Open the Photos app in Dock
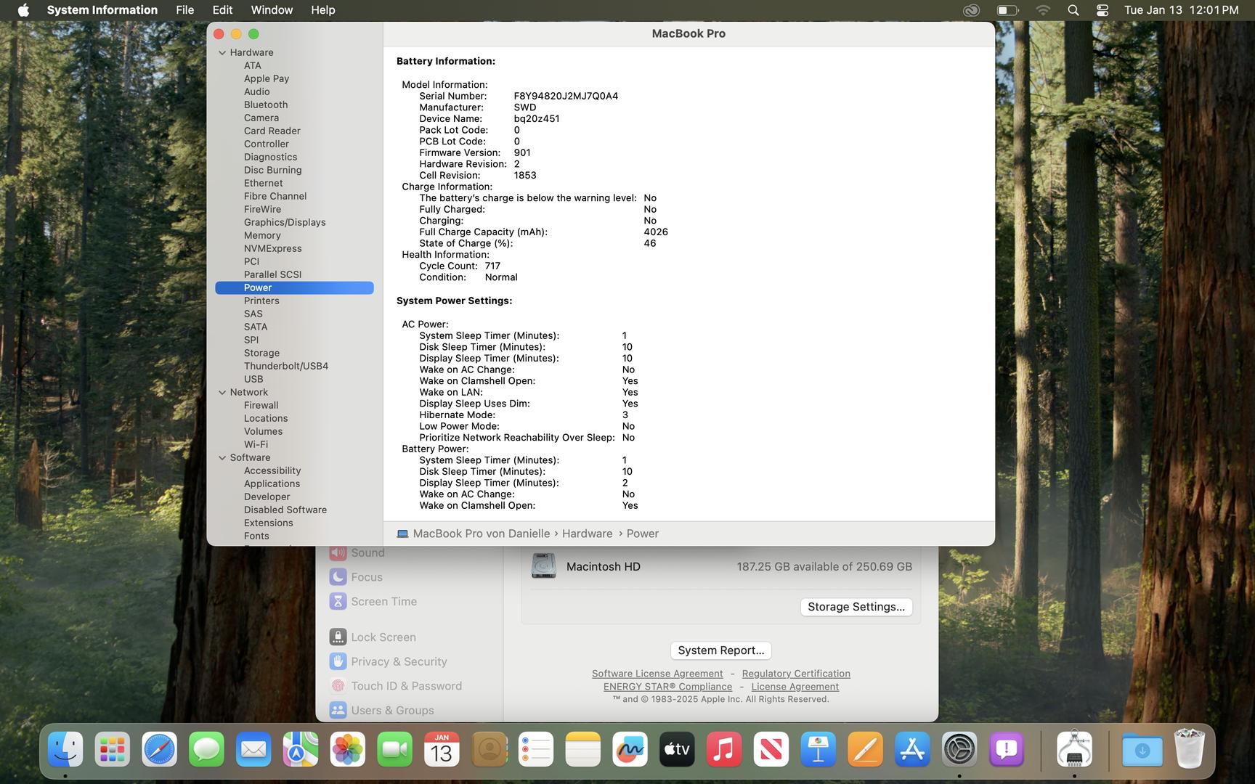This screenshot has width=1255, height=784. coord(347,750)
